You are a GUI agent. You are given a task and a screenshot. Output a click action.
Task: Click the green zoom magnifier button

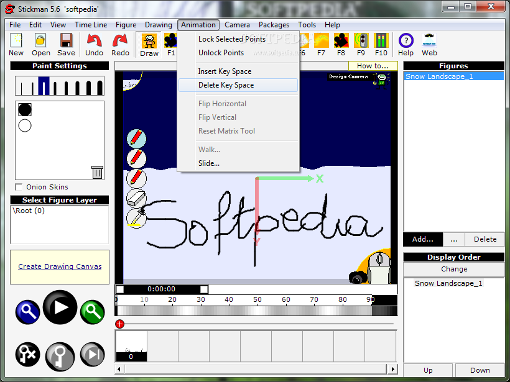(93, 312)
